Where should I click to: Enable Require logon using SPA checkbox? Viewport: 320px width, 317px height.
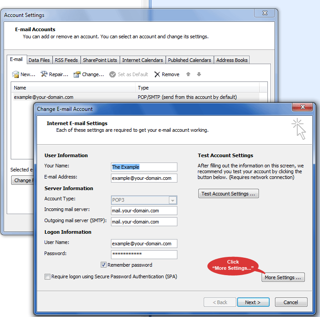click(47, 276)
